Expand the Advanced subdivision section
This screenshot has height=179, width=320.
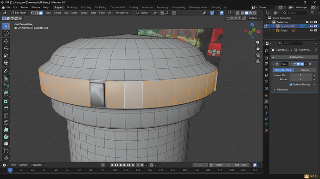281,89
